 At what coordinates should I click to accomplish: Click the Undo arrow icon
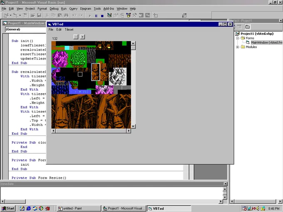[x=74, y=15]
